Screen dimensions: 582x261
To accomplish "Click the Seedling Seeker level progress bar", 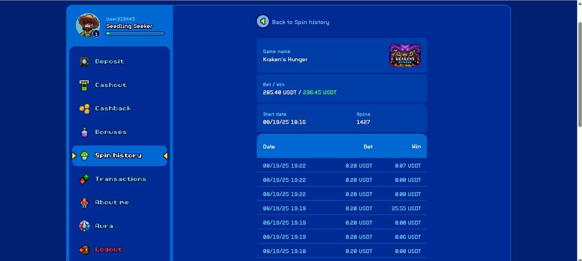I will (135, 33).
